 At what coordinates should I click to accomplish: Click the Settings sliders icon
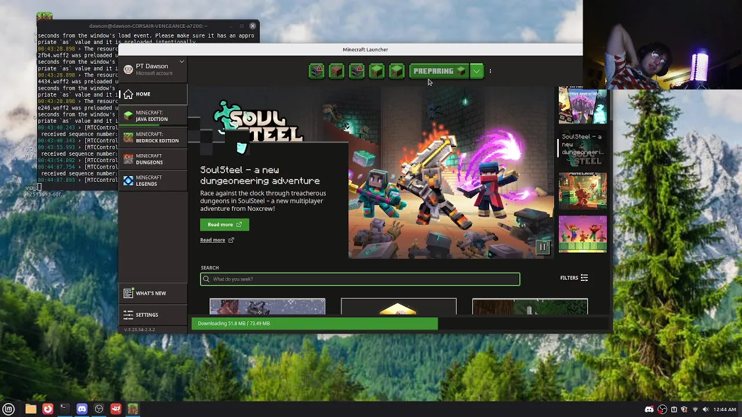click(x=128, y=314)
